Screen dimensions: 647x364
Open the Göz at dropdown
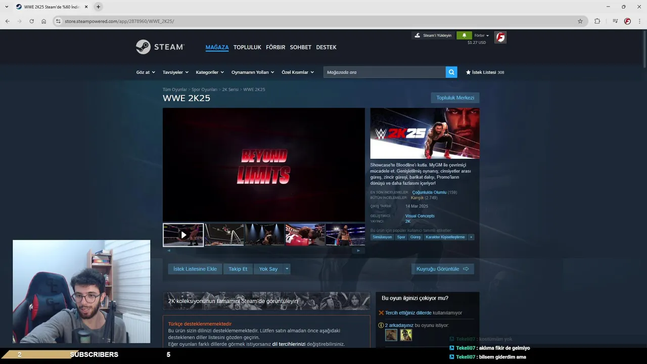click(146, 72)
